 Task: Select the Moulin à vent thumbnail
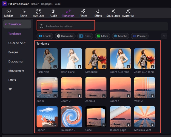(145, 117)
